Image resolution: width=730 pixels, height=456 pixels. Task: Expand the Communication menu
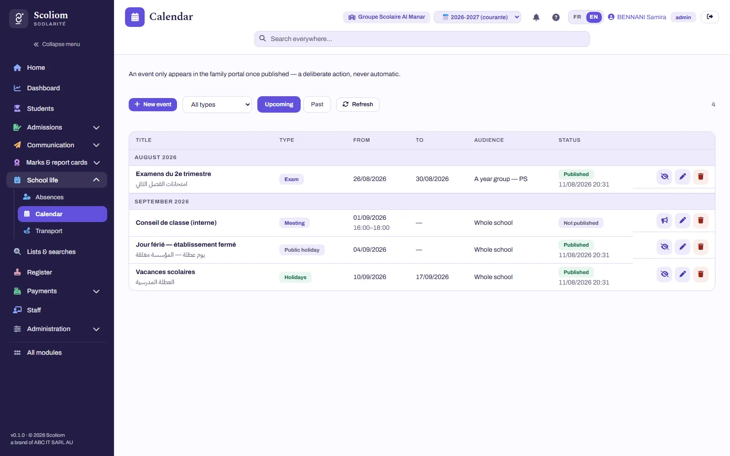click(x=57, y=145)
